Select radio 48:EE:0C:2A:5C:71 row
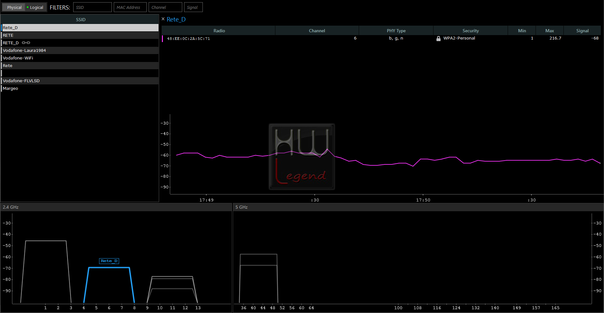This screenshot has width=604, height=313. (x=381, y=38)
